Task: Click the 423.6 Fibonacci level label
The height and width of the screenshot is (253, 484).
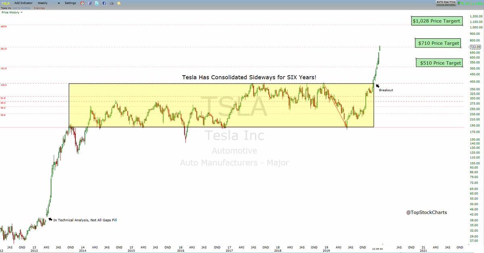Action: tap(4, 26)
